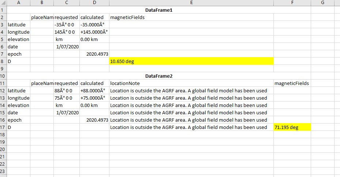The width and height of the screenshot is (340, 177).
Task: Select the +145.0000 longitude cell
Action: [94, 32]
